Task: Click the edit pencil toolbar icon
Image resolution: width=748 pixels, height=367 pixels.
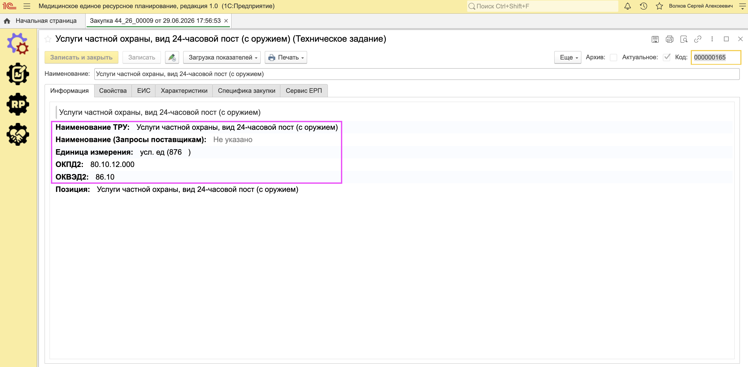Action: [172, 57]
